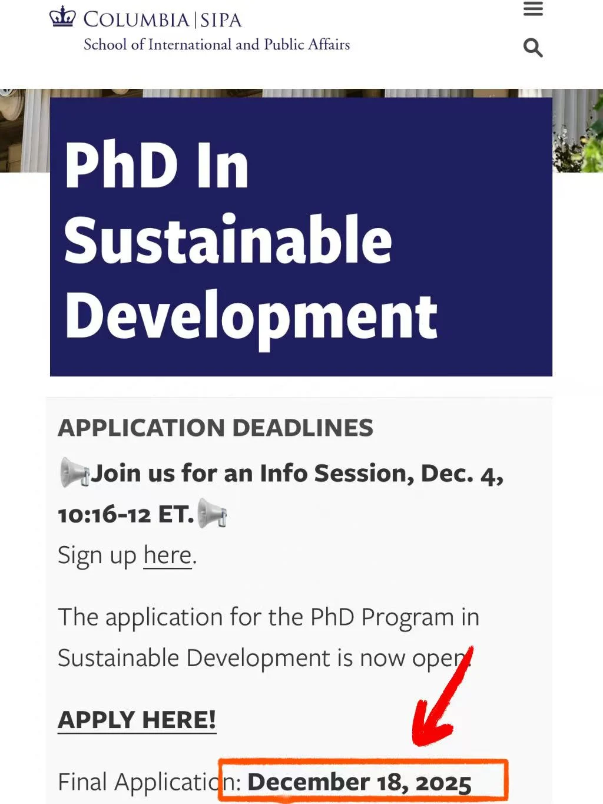Click the APPLICATION DEADLINES heading
This screenshot has height=804, width=603.
point(216,428)
